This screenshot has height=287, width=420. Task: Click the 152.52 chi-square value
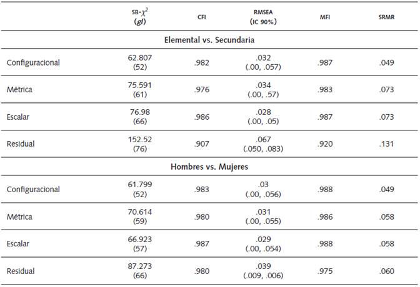point(140,139)
